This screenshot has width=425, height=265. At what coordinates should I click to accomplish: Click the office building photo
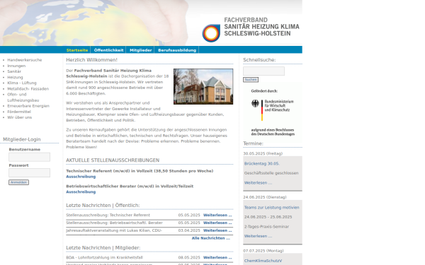[203, 86]
